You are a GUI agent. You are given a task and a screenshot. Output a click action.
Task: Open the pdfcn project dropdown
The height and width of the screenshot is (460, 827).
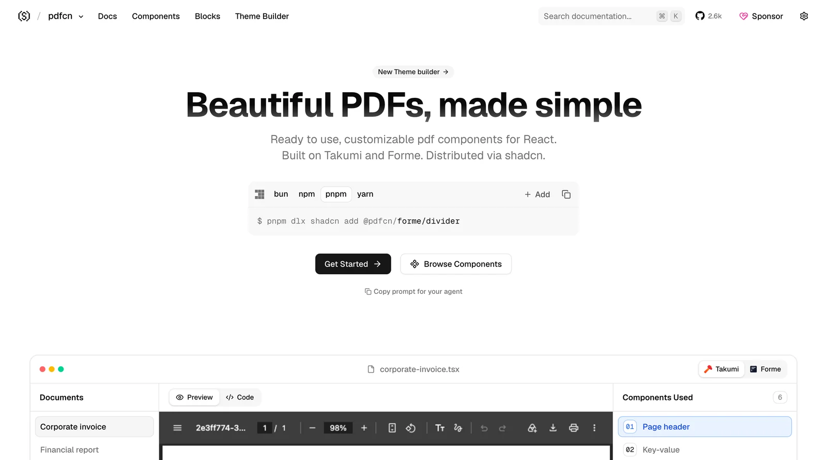[66, 16]
